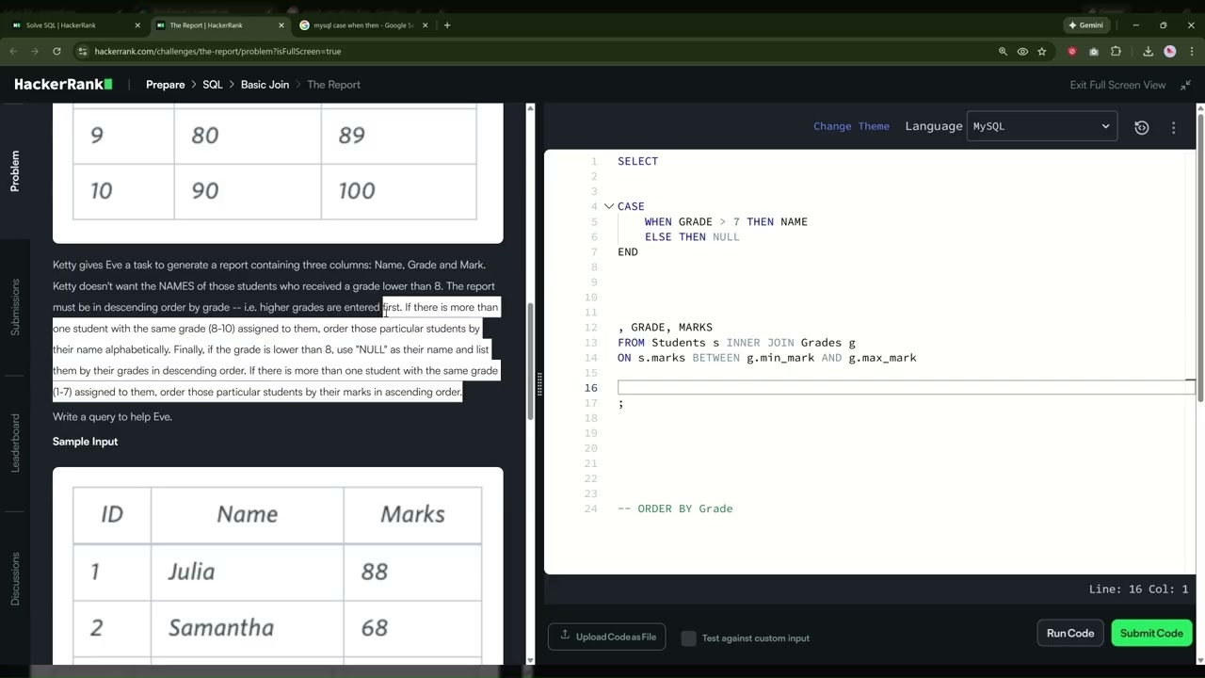The image size is (1205, 678).
Task: Click the address bar URL
Action: pyautogui.click(x=217, y=51)
